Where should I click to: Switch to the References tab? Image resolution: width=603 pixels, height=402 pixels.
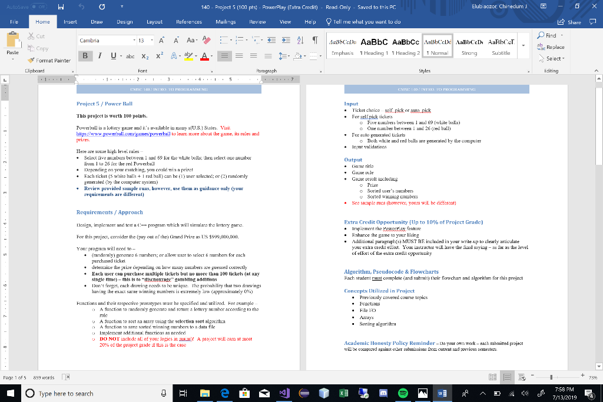tap(189, 22)
